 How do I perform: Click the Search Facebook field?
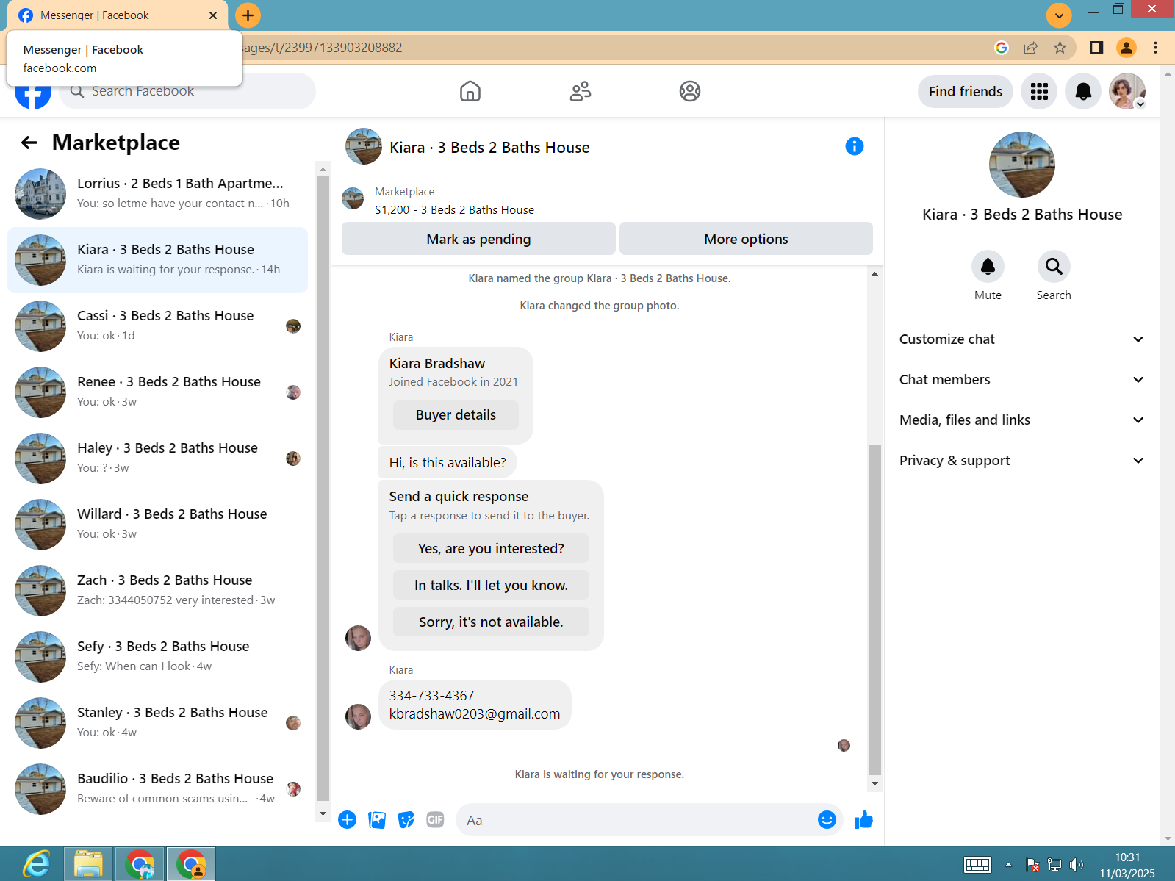(x=187, y=91)
